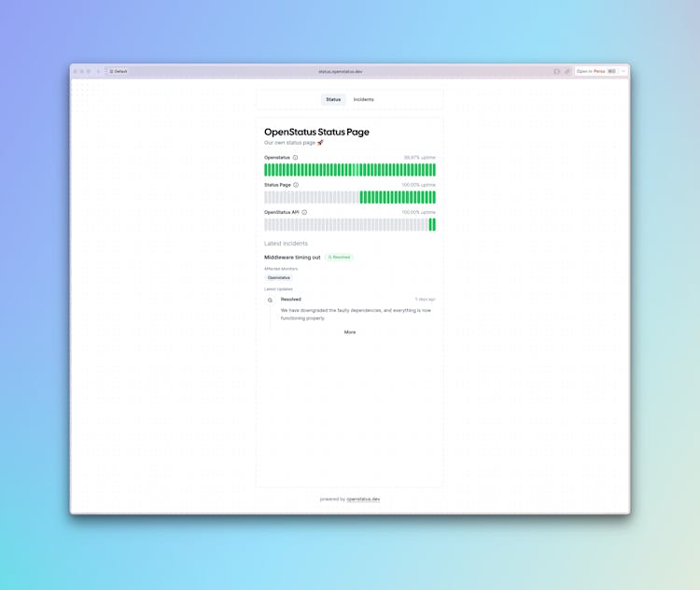The width and height of the screenshot is (700, 590).
Task: Click the info icon next to OpenStatus monitor
Action: tap(296, 158)
